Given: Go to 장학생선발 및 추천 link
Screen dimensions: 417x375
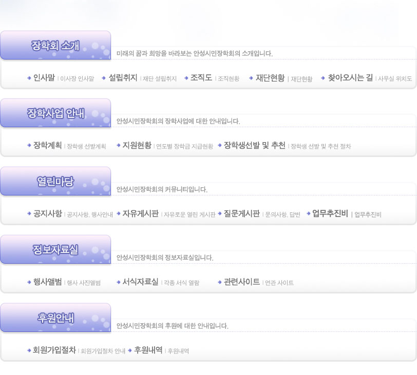Looking at the screenshot, I should (255, 146).
